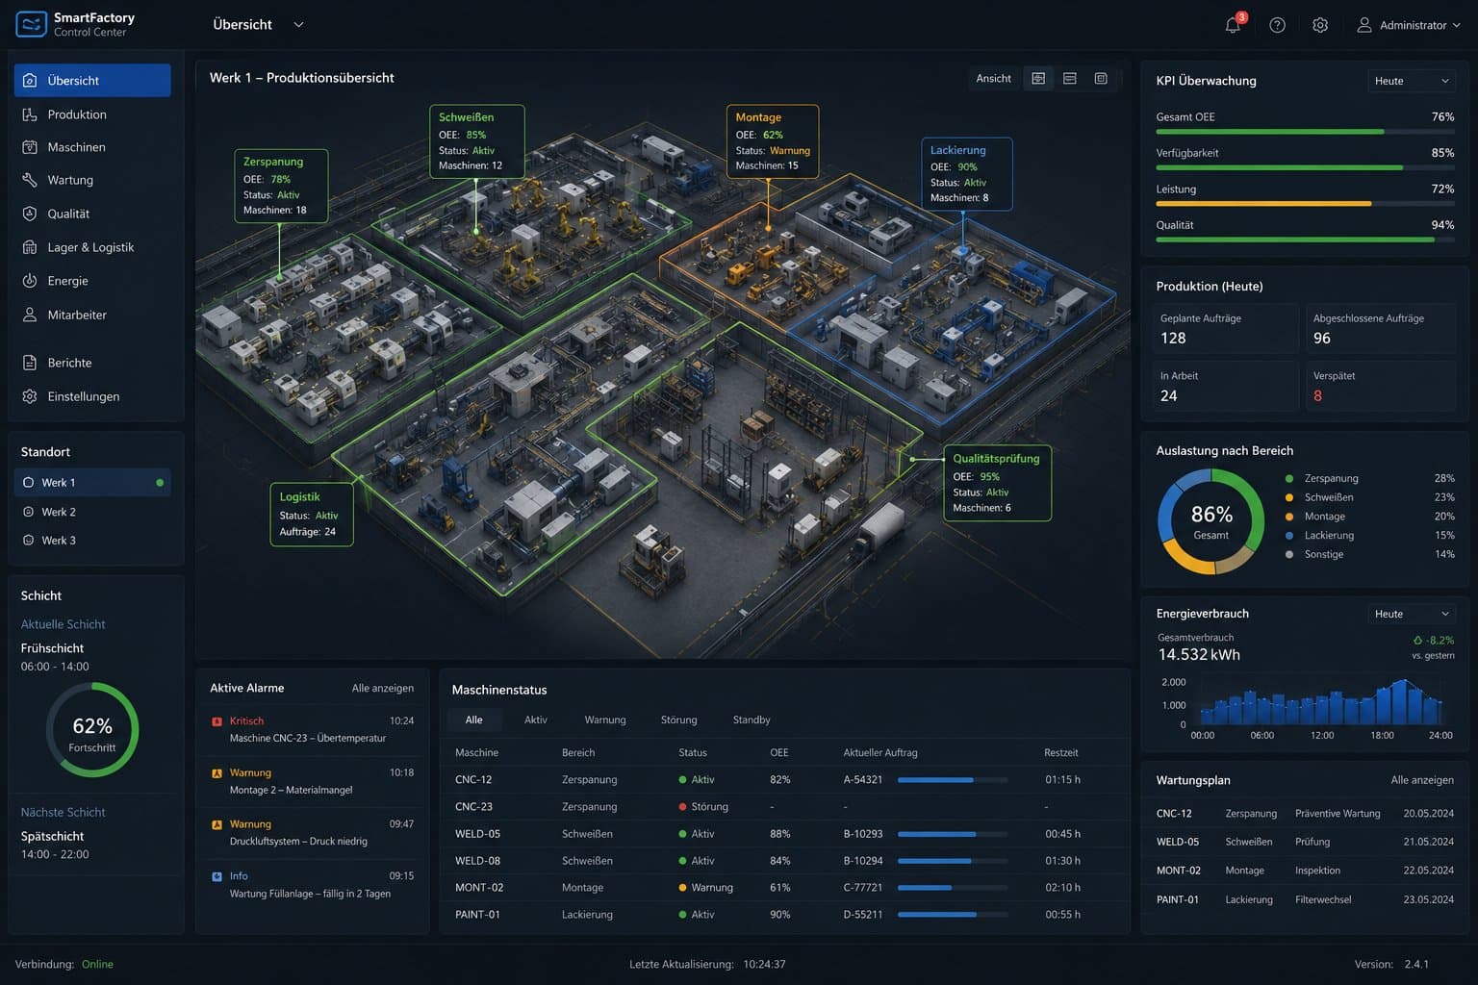1478x985 pixels.
Task: Open Administrator account dropdown chevron
Action: tap(1456, 26)
